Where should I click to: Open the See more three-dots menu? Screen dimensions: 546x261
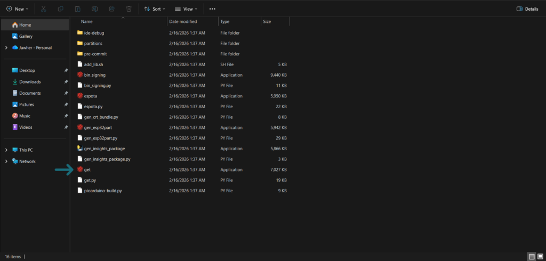click(x=212, y=9)
